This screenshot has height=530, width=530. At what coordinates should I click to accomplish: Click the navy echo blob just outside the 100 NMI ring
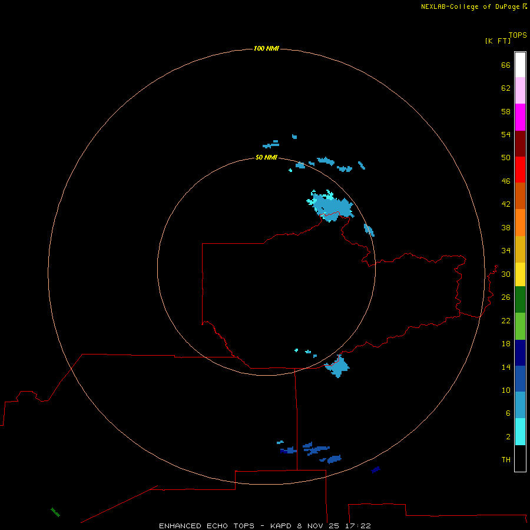pos(376,469)
